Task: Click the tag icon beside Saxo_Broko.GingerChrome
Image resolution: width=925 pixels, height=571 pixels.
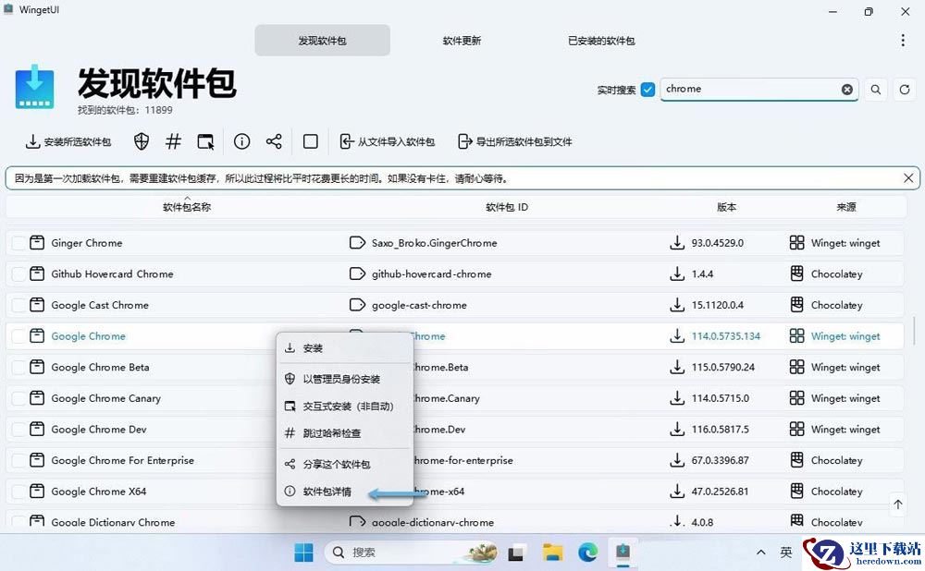Action: pos(357,243)
